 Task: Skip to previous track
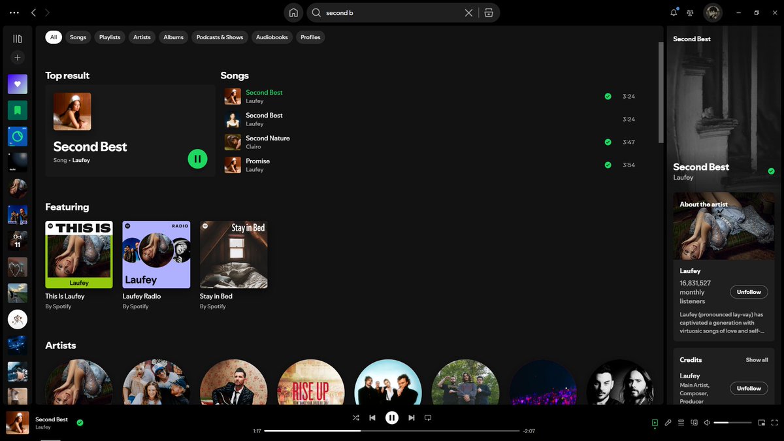(x=372, y=417)
